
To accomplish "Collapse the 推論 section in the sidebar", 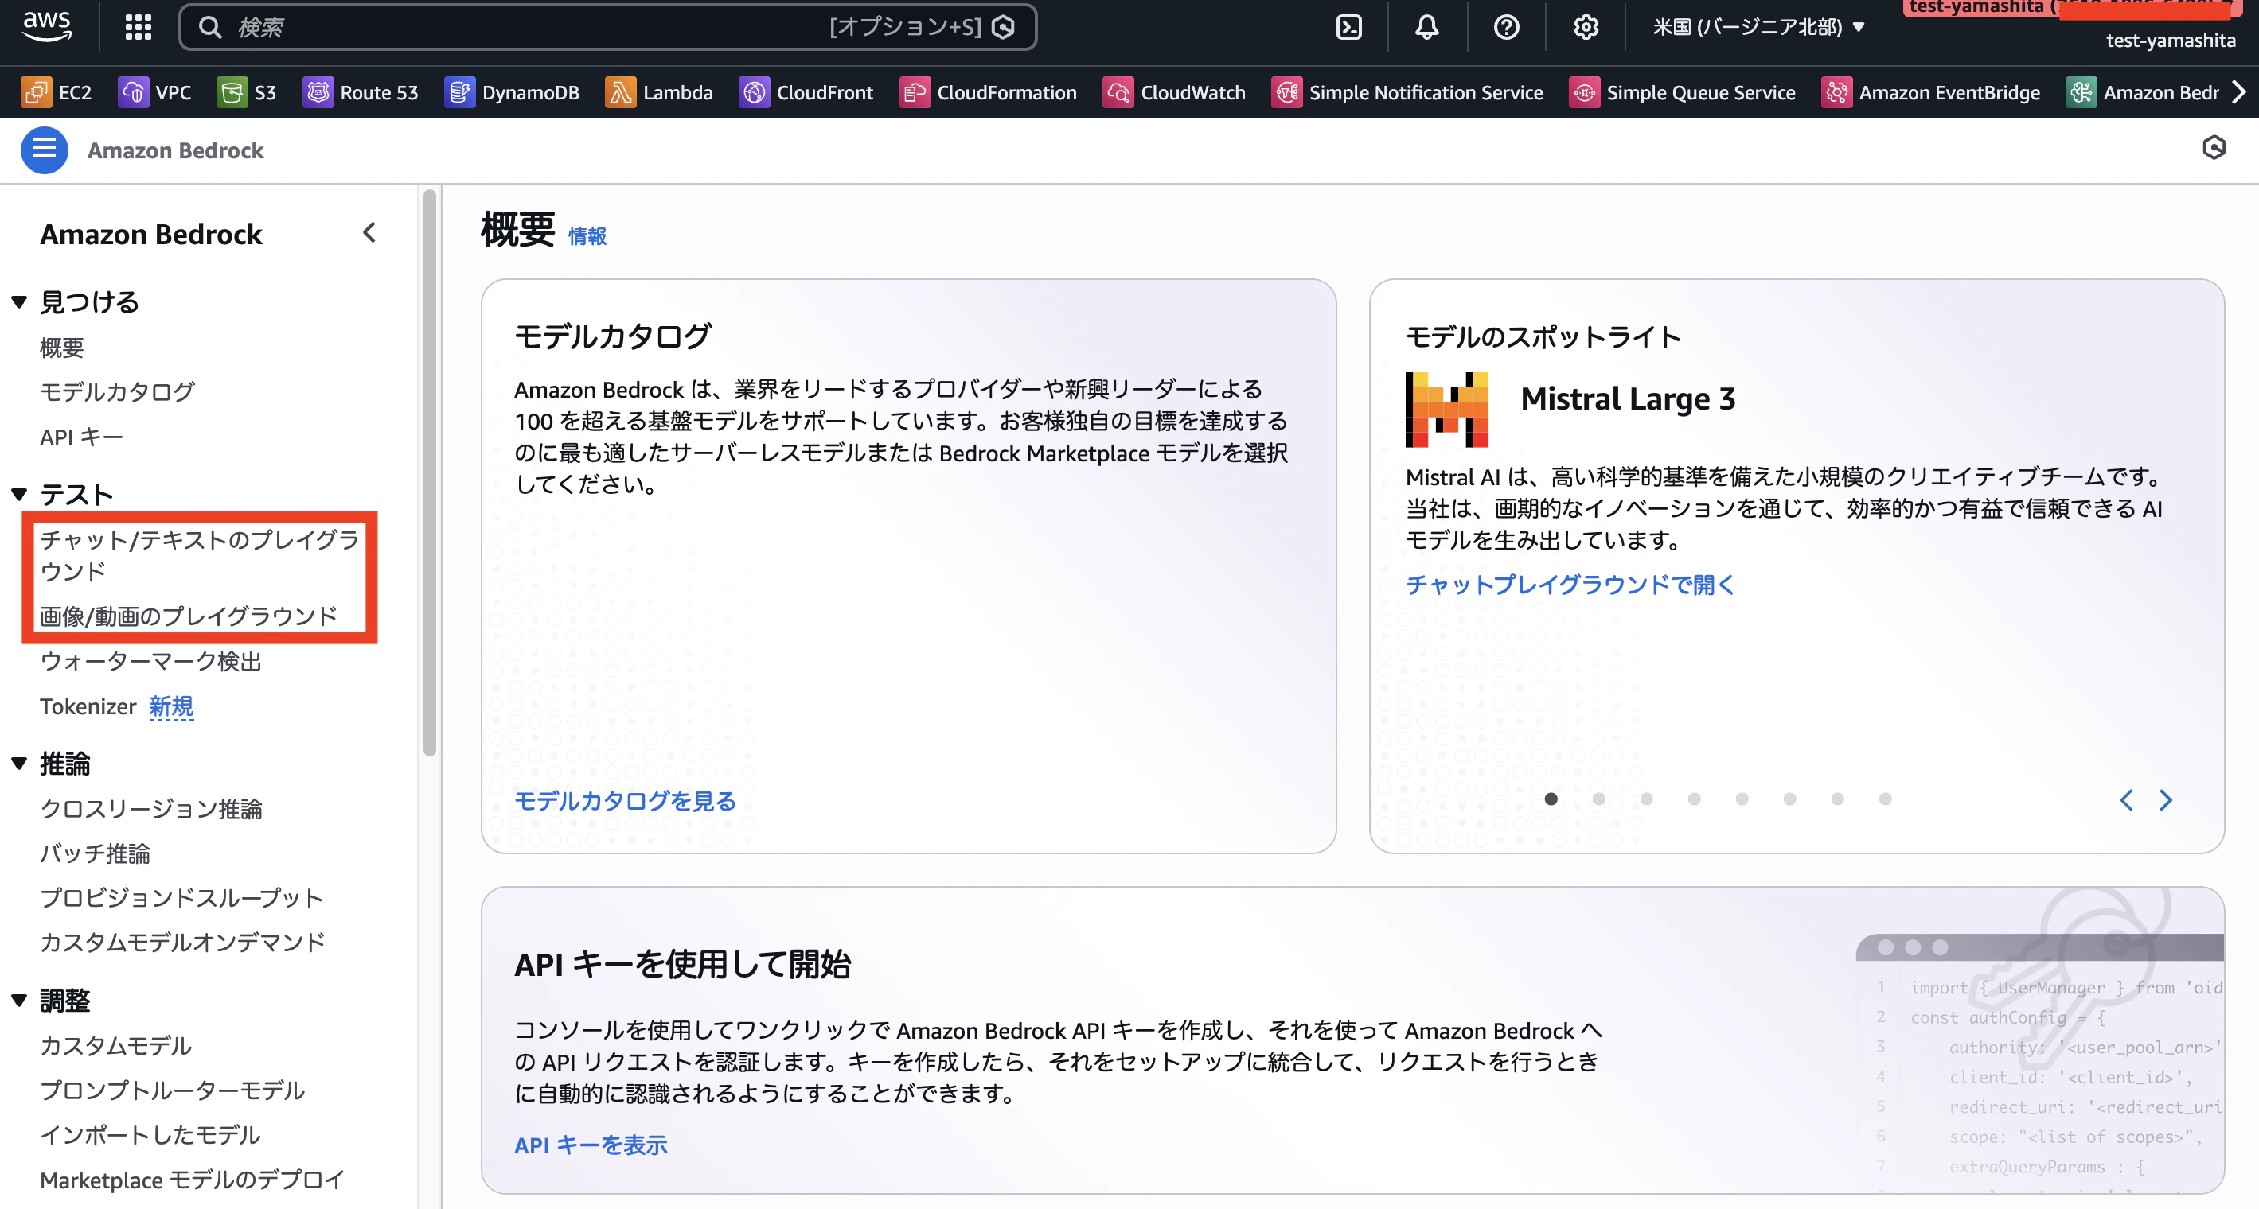I will click(x=18, y=763).
